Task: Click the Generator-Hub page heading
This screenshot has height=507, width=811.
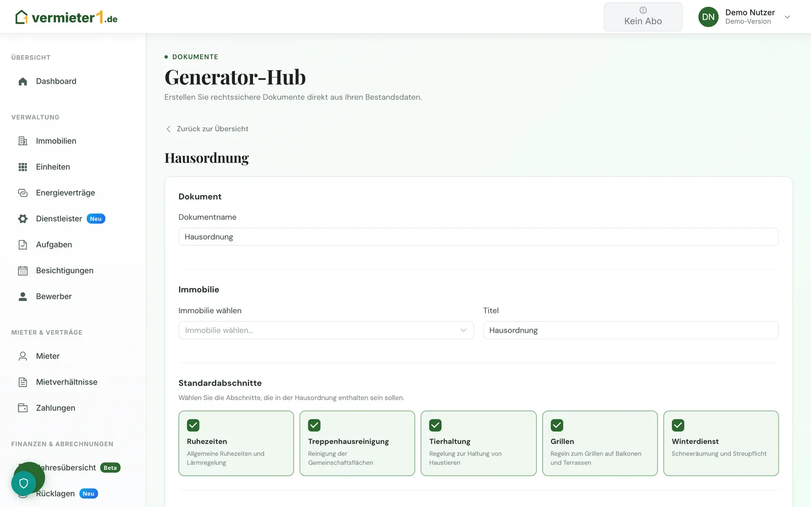Action: (235, 77)
